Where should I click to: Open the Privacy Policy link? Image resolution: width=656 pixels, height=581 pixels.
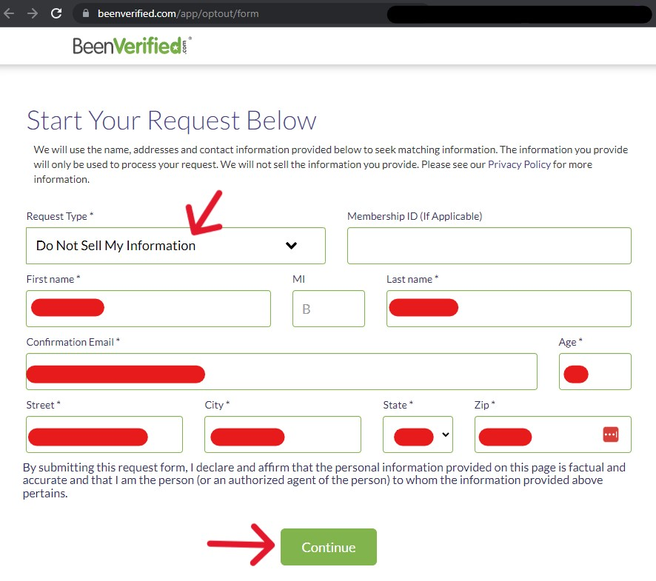click(x=519, y=164)
